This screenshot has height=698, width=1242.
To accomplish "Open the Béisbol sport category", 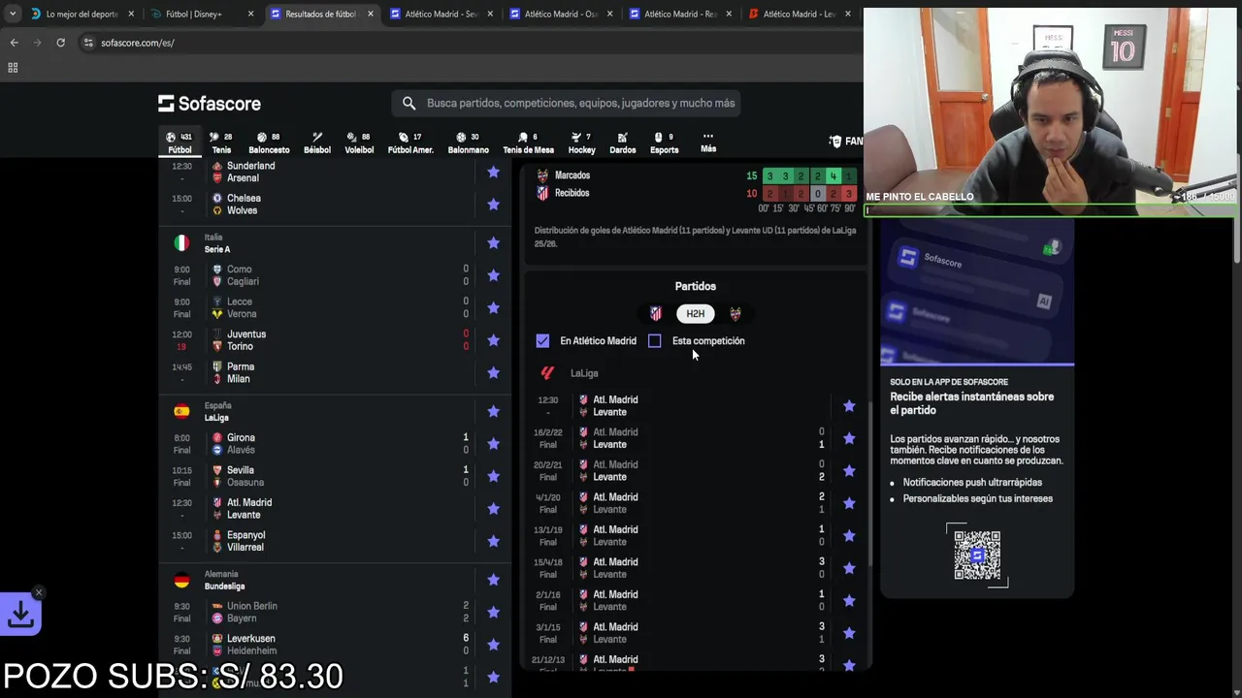I will (316, 143).
